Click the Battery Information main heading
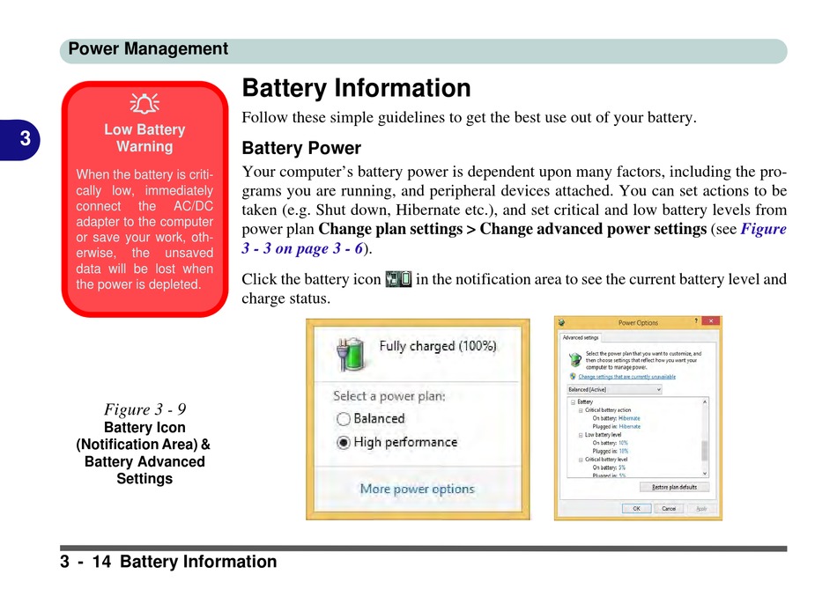The width and height of the screenshot is (837, 589). click(356, 88)
